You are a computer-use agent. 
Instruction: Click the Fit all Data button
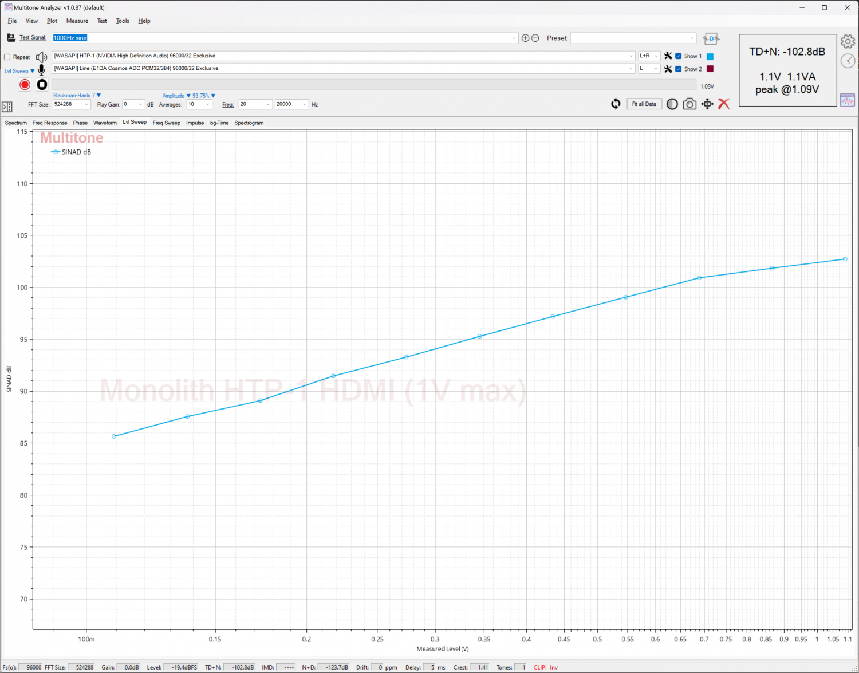[644, 104]
